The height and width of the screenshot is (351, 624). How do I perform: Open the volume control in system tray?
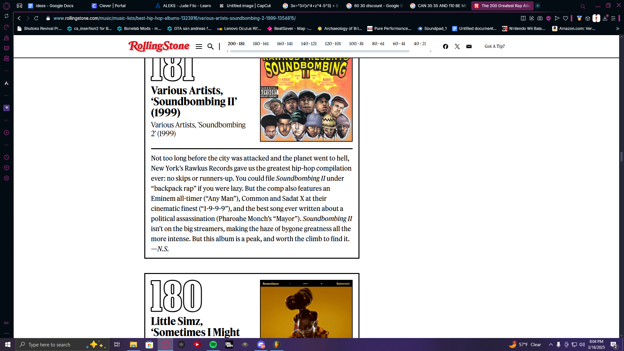click(582, 344)
